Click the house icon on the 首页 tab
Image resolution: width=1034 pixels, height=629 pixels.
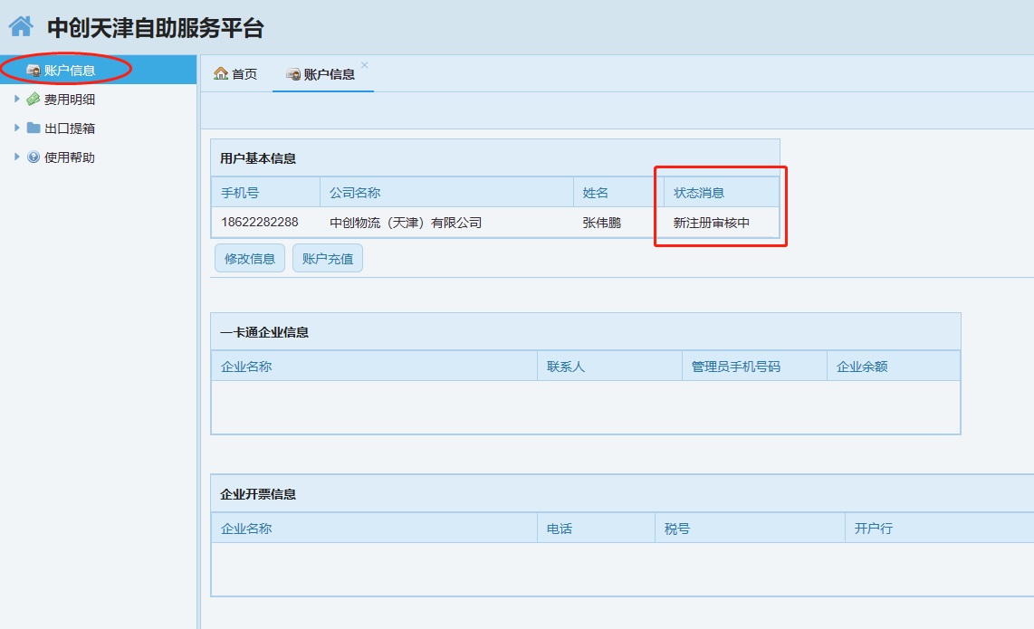[220, 74]
